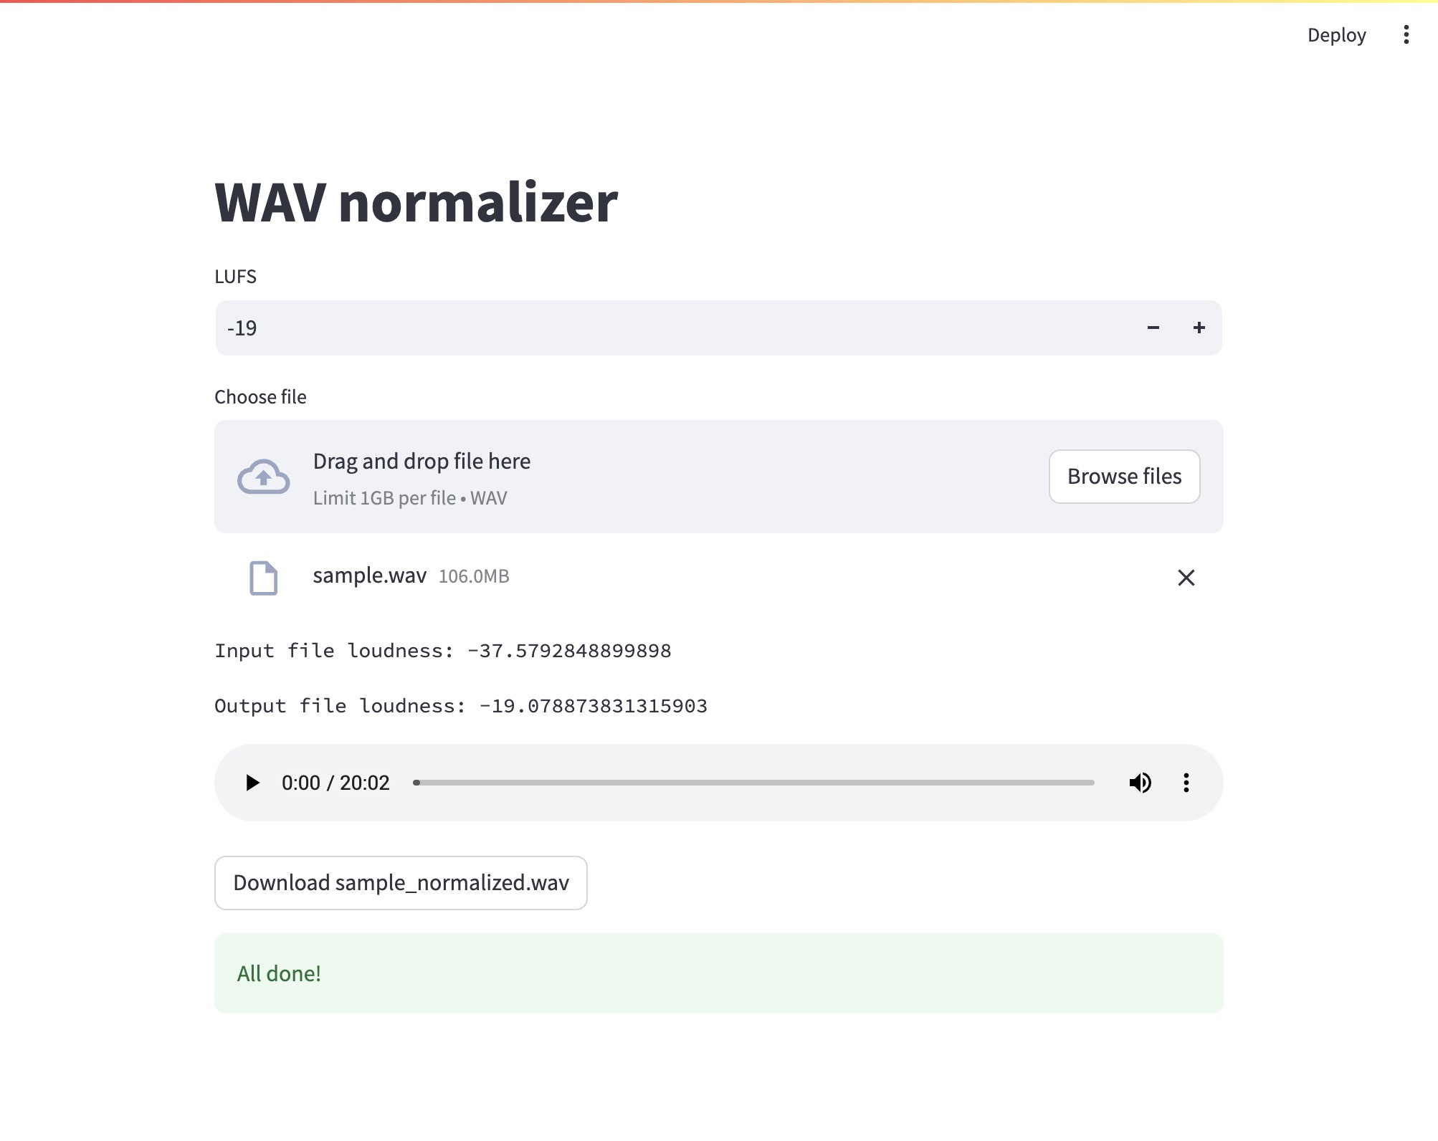Open the audio player overflow menu
This screenshot has height=1141, width=1438.
click(1186, 783)
